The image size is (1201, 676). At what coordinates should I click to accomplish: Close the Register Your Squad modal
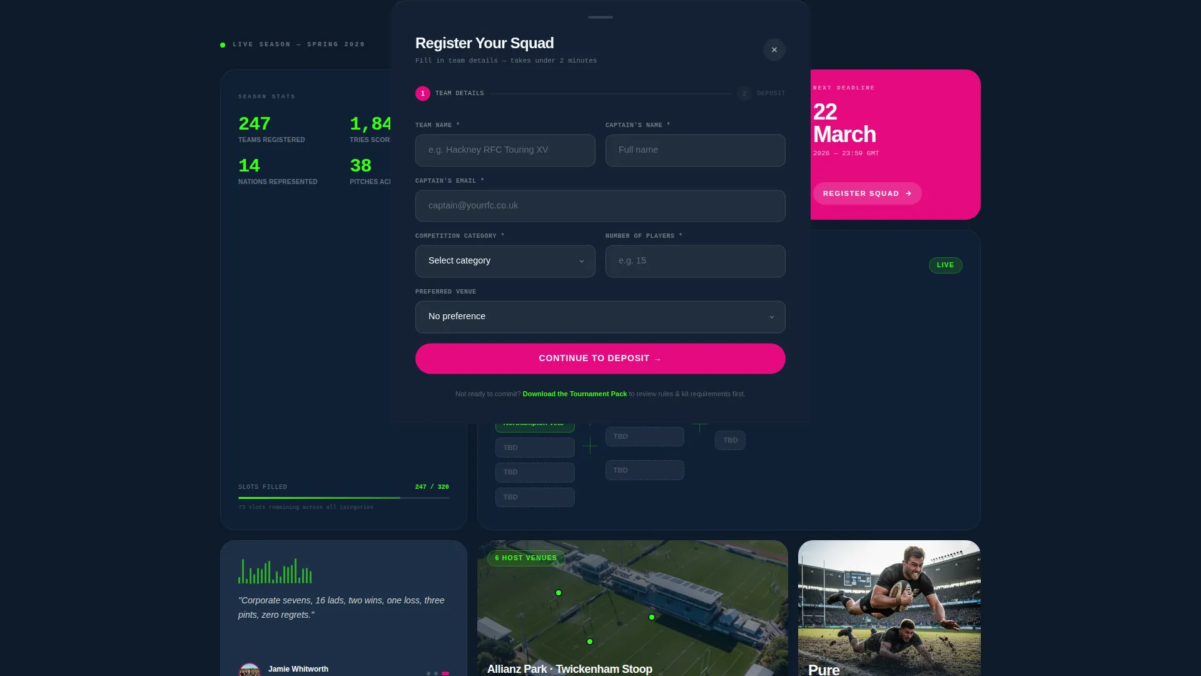[774, 49]
